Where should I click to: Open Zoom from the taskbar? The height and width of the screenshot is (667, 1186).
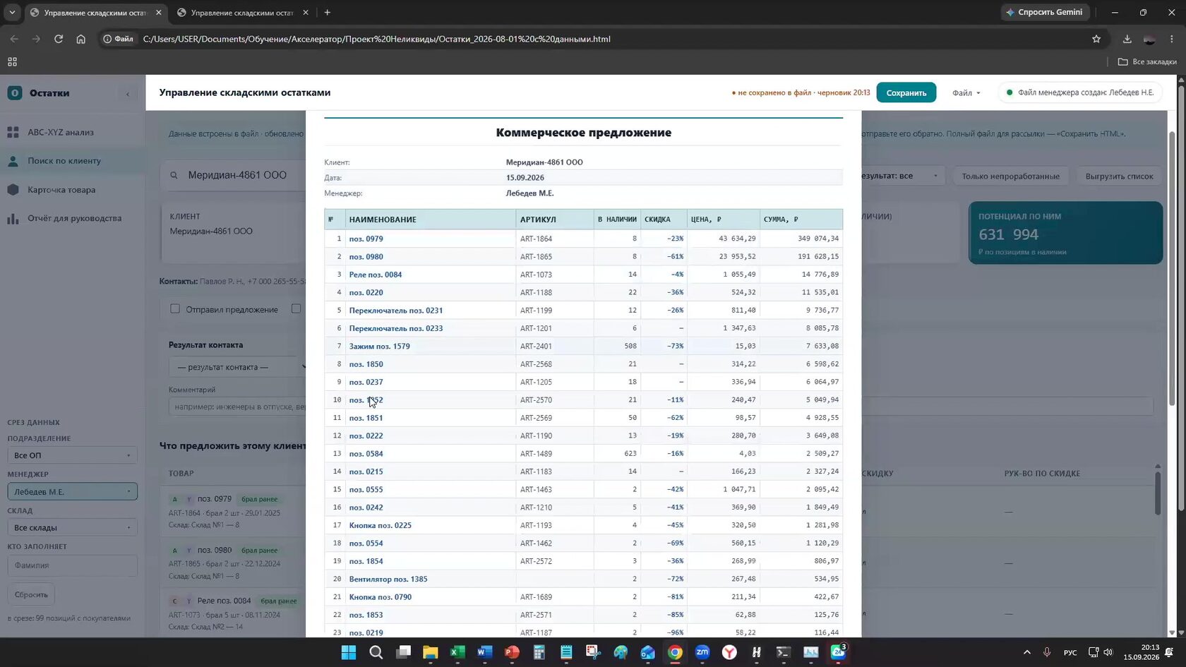point(702,652)
